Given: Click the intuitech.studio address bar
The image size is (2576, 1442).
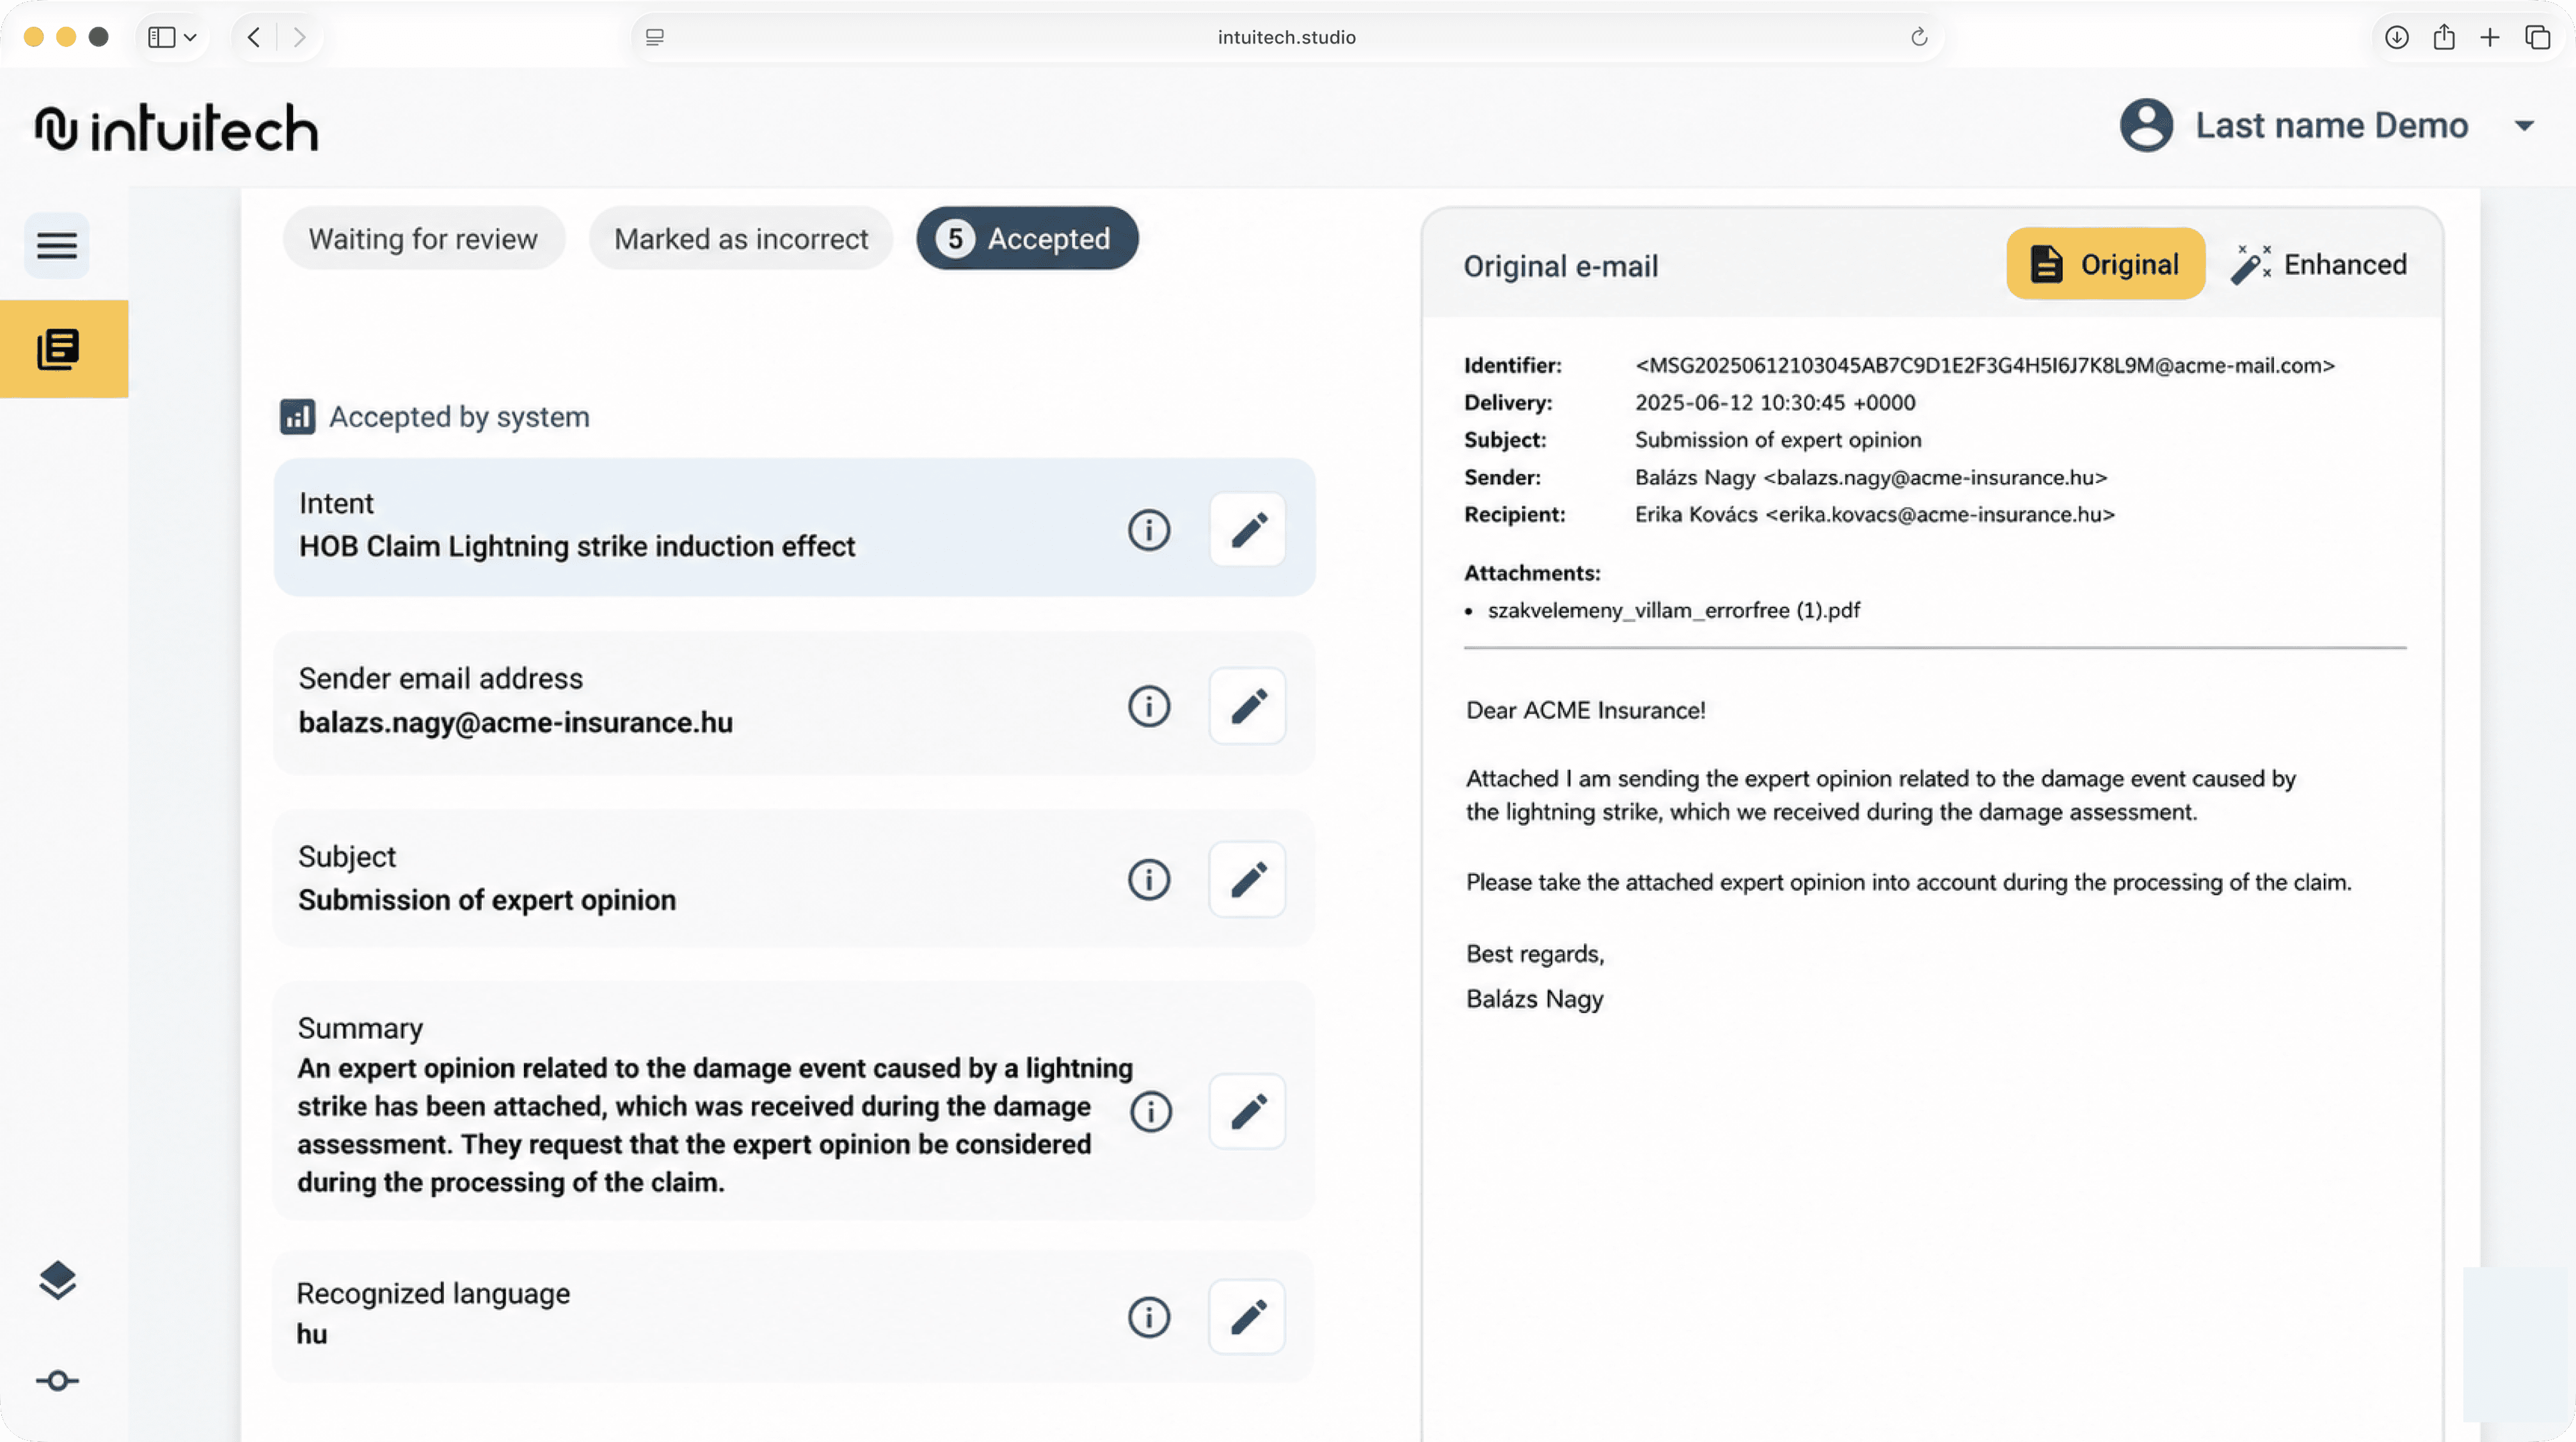Looking at the screenshot, I should tap(1286, 37).
